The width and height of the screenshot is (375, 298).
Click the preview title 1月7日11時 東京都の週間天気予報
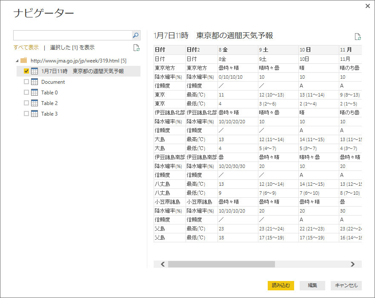[213, 36]
